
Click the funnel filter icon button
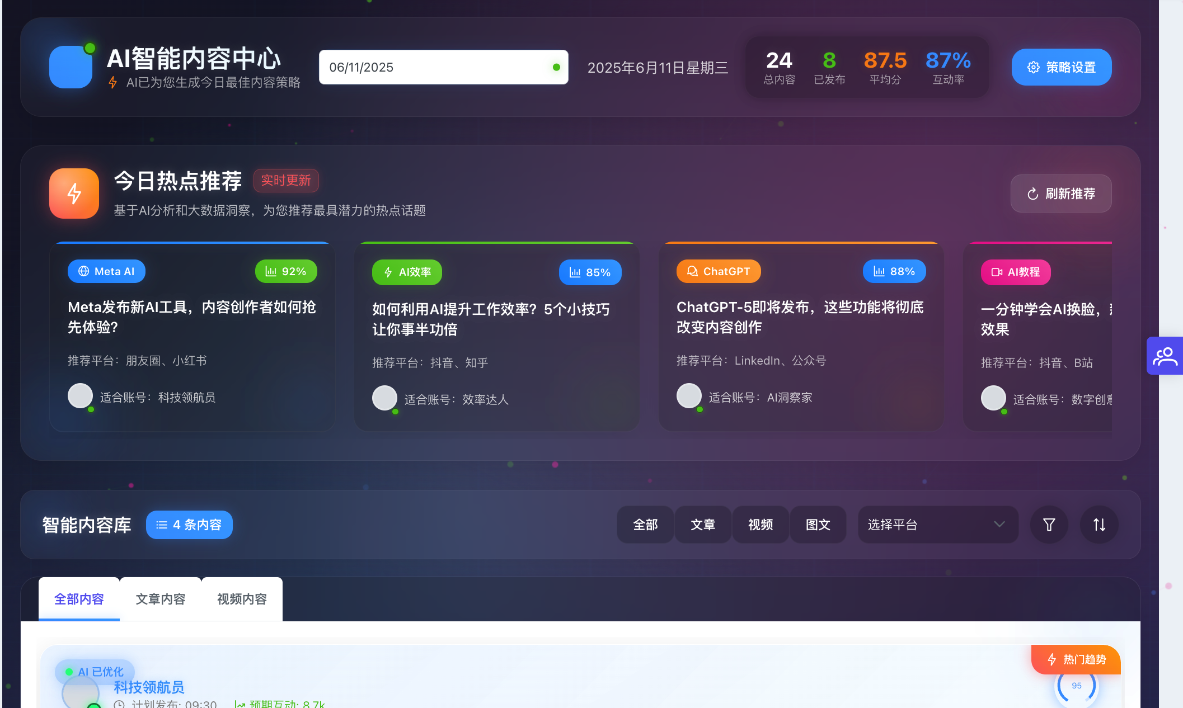click(1049, 525)
